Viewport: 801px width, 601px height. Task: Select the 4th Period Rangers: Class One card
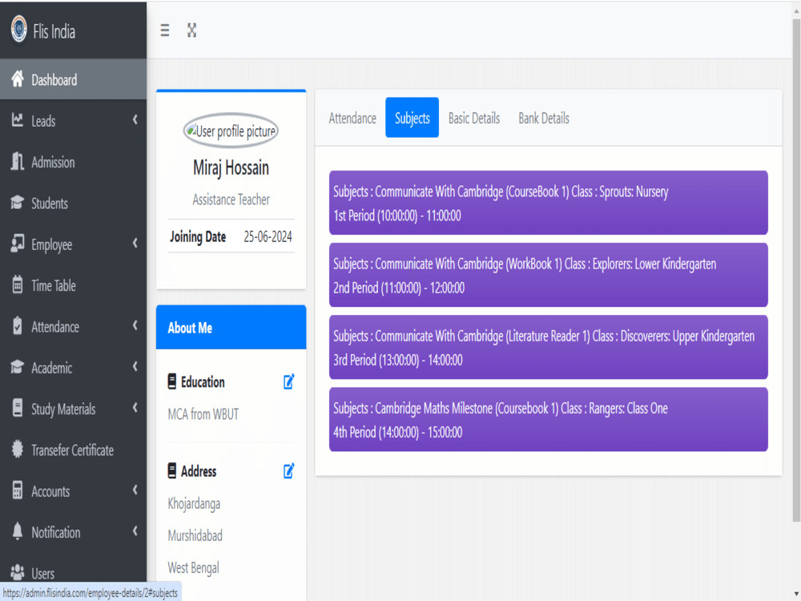pos(548,420)
